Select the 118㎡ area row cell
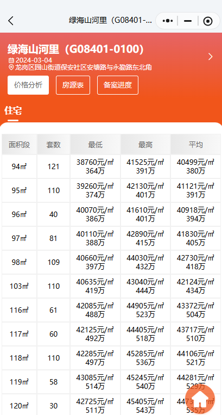Viewport: 222px width, 415px height. tap(20, 358)
